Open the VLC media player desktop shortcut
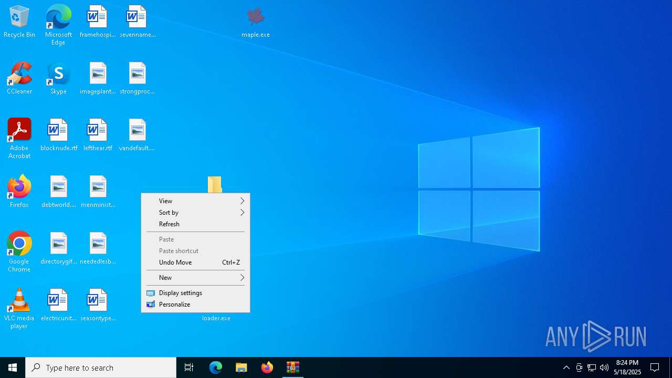The width and height of the screenshot is (672, 378). click(19, 309)
